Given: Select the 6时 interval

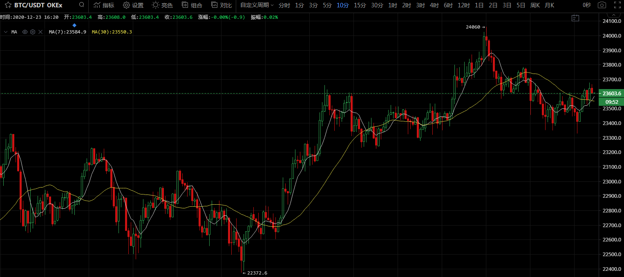Looking at the screenshot, I should coord(448,5).
